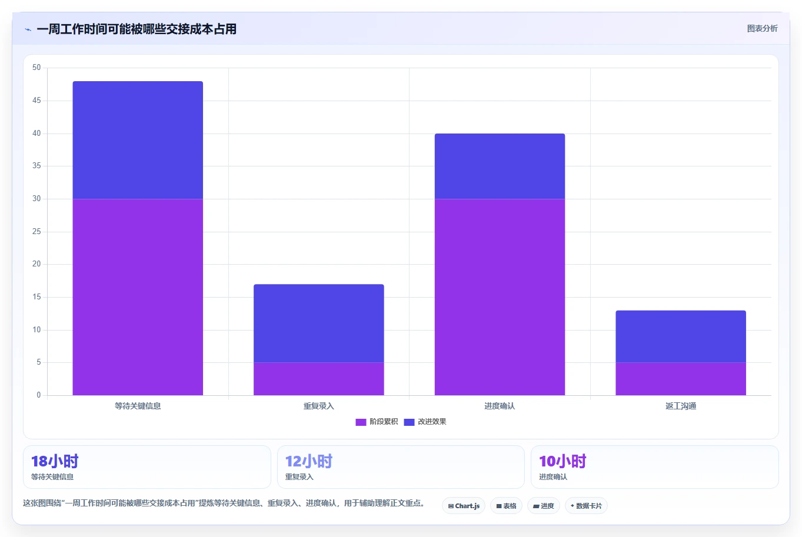Click the blue segment of 返工沟通 bar

click(681, 336)
